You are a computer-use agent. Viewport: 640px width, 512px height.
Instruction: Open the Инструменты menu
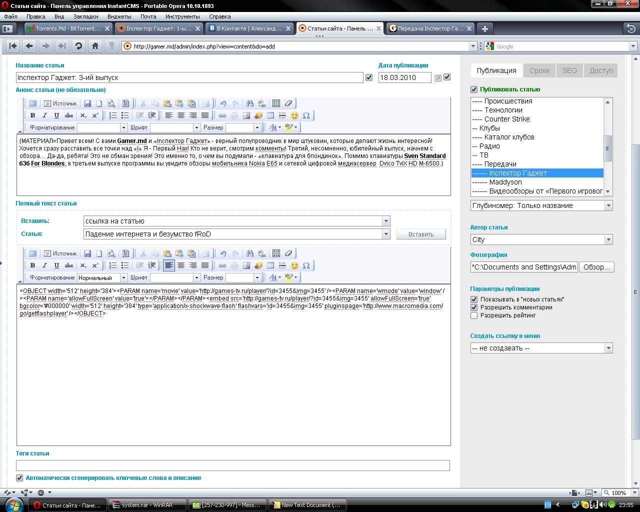182,16
